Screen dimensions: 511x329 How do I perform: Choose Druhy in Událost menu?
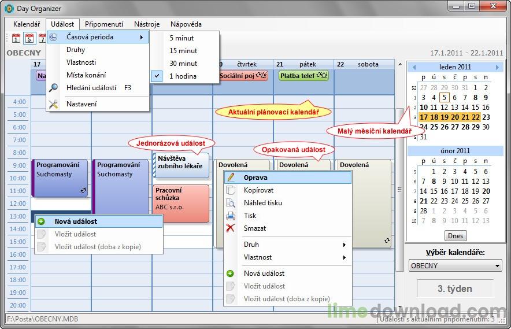pos(98,50)
